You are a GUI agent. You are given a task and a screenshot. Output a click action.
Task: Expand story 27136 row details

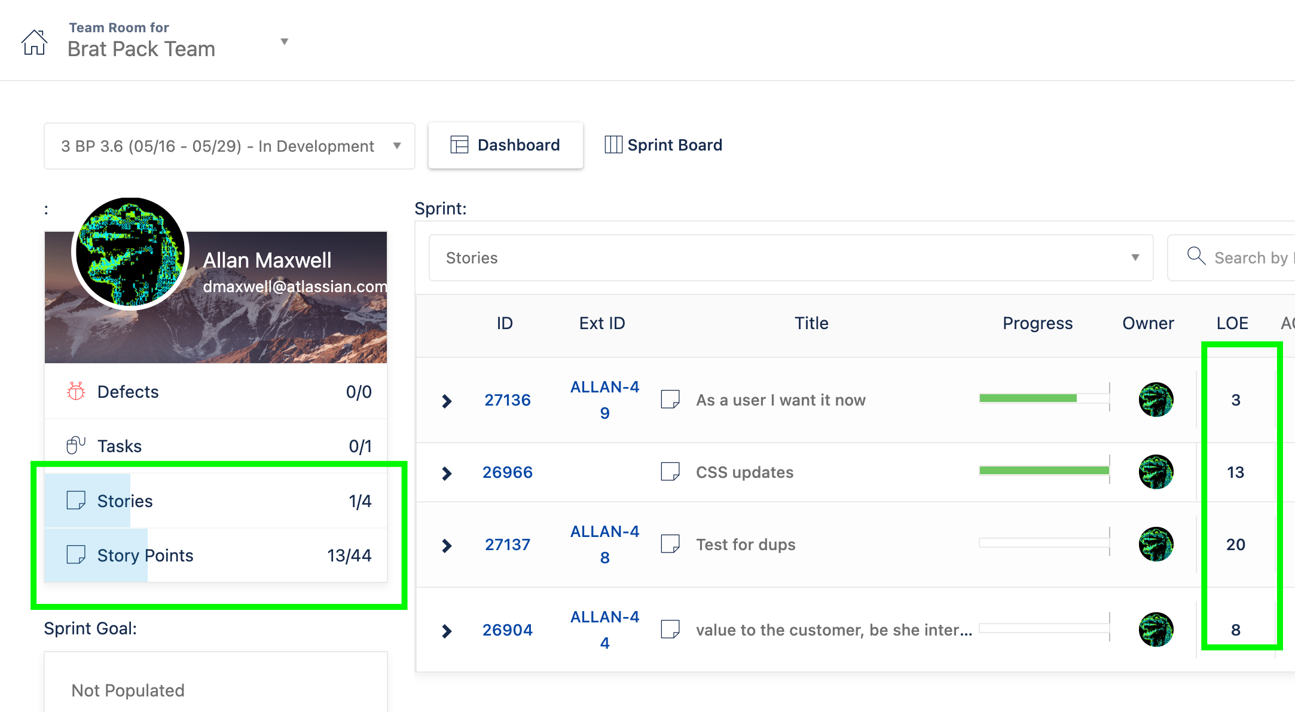tap(446, 400)
